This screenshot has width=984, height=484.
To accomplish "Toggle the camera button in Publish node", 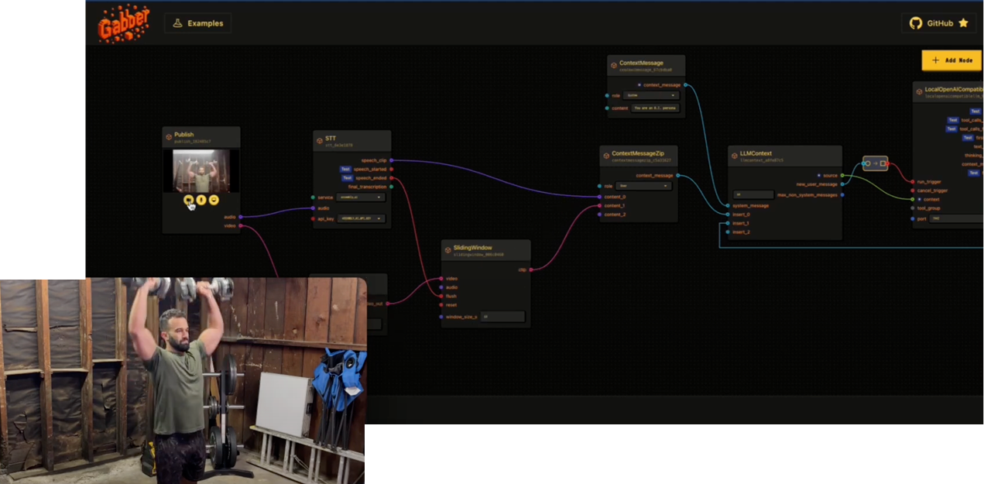I will [189, 200].
